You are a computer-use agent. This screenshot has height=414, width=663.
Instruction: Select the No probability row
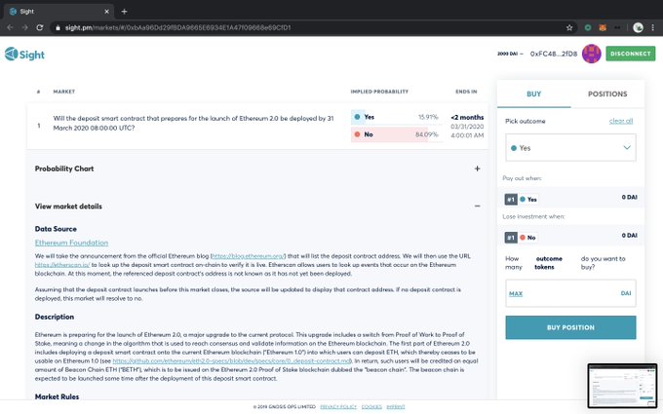(x=396, y=134)
